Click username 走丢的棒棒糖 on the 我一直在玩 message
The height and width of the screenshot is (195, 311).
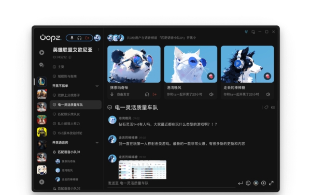[x=128, y=138]
